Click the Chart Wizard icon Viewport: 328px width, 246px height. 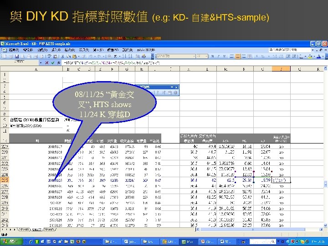click(138, 56)
